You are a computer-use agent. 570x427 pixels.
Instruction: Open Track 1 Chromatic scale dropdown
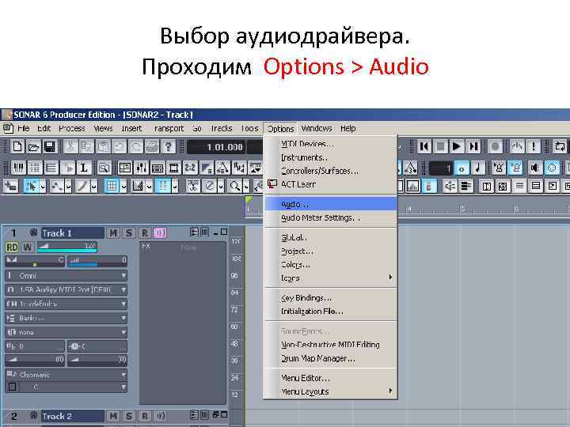pyautogui.click(x=66, y=375)
